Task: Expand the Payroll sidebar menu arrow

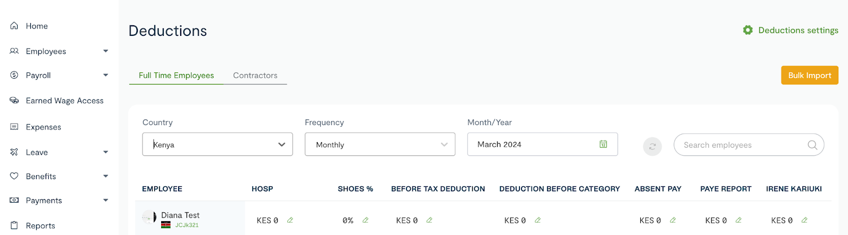Action: tap(105, 75)
